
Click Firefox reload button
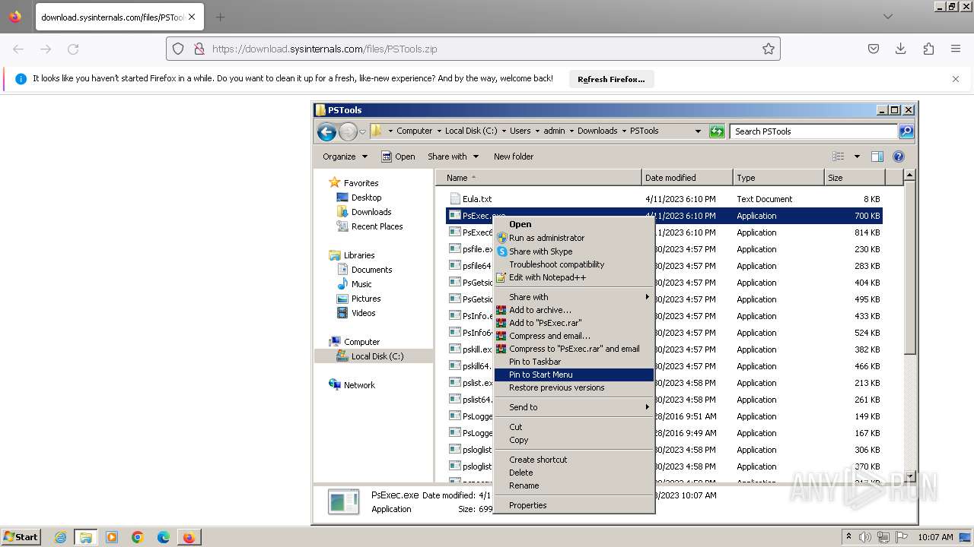tap(73, 49)
